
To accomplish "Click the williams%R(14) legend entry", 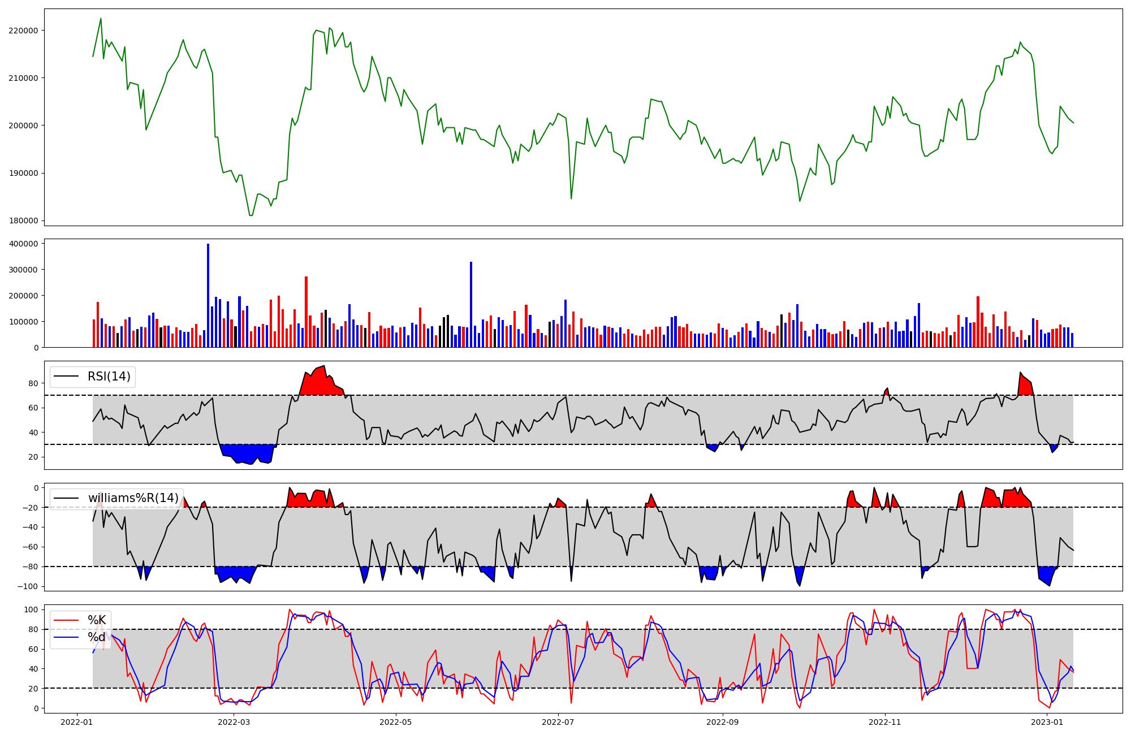I will (x=133, y=498).
